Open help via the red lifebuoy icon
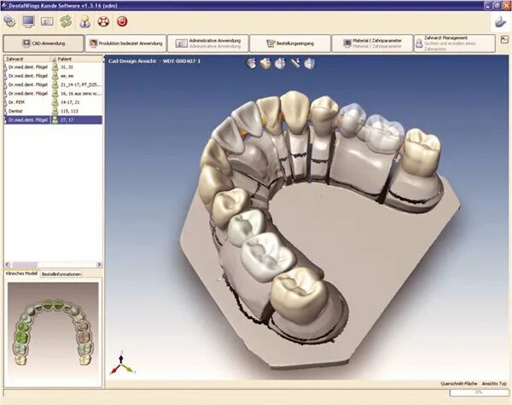Viewport: 512px width, 405px height. [103, 21]
